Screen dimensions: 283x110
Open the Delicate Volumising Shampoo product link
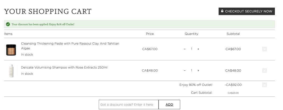click(64, 67)
